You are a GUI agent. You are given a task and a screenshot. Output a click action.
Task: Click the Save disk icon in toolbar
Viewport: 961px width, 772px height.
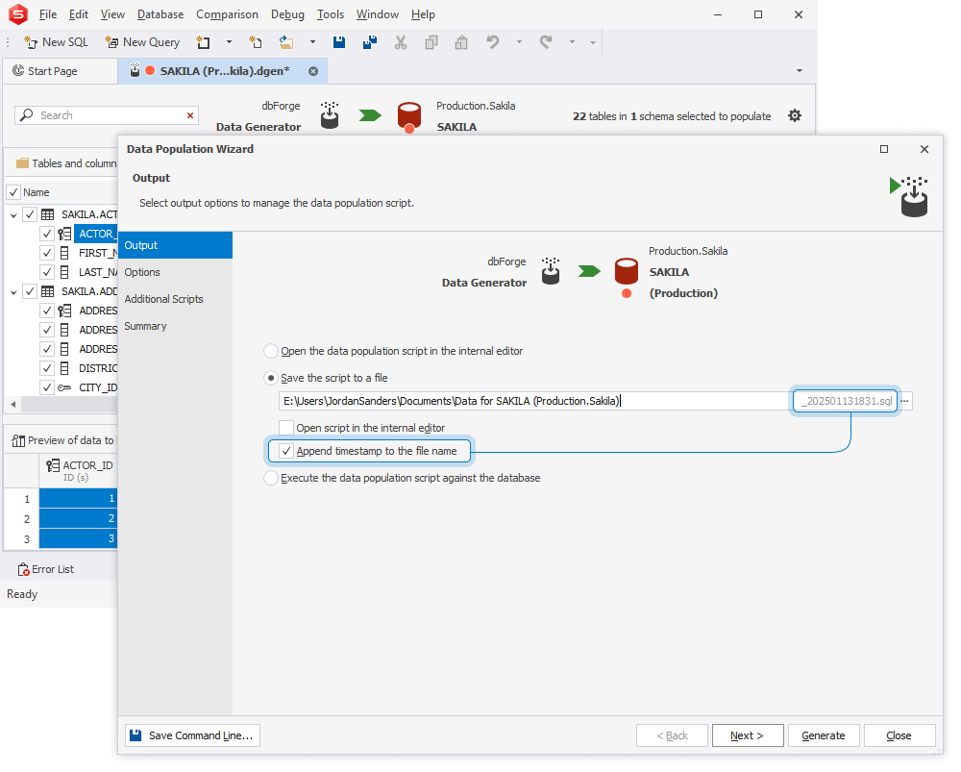[339, 42]
